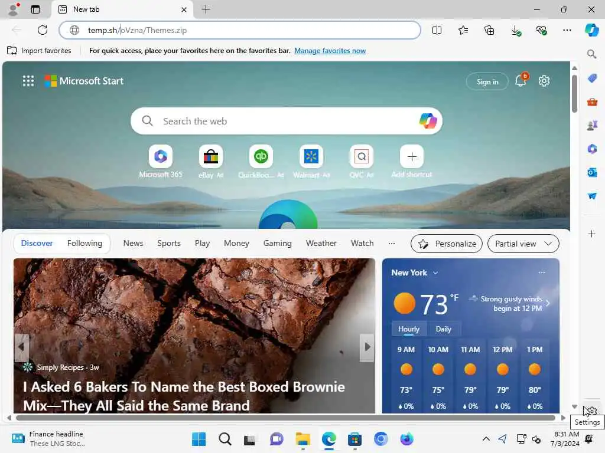Open sidebar Shopping tag icon

coord(592,78)
